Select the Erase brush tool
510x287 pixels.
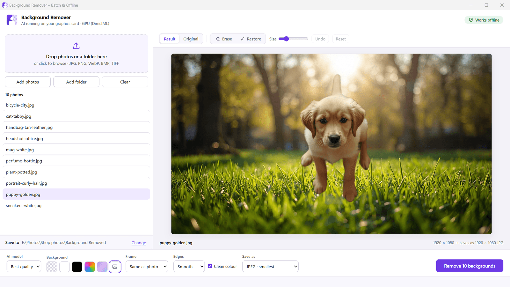point(224,39)
